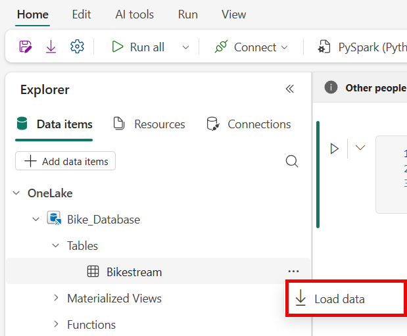Click the Connect button label

[x=255, y=47]
